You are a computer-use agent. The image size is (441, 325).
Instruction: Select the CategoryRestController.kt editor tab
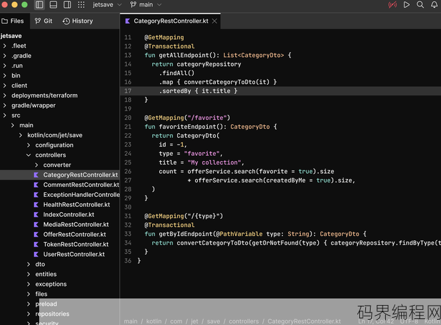coord(171,21)
